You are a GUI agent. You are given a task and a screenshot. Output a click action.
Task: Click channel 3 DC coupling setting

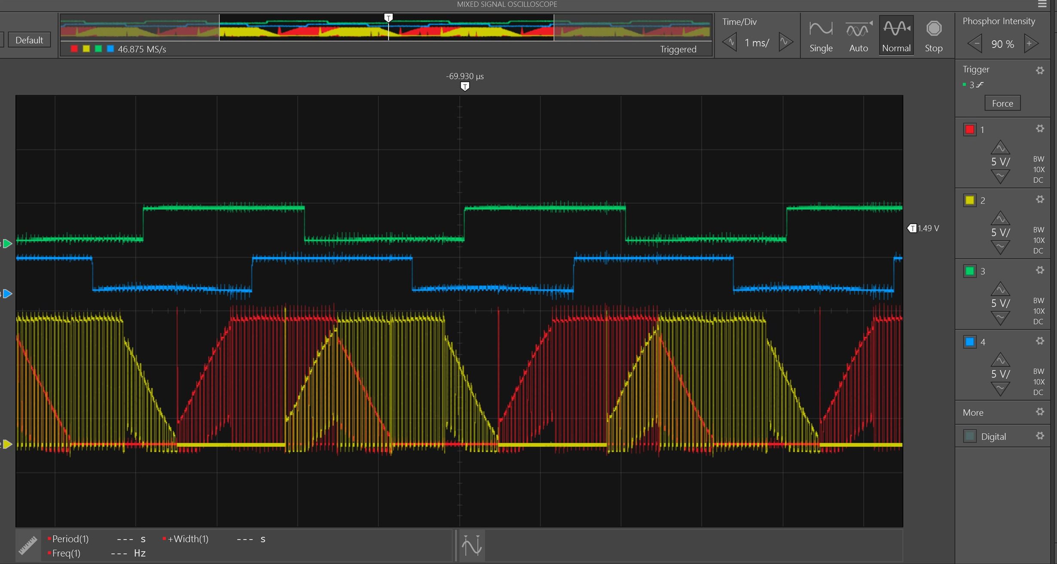[x=1038, y=321]
